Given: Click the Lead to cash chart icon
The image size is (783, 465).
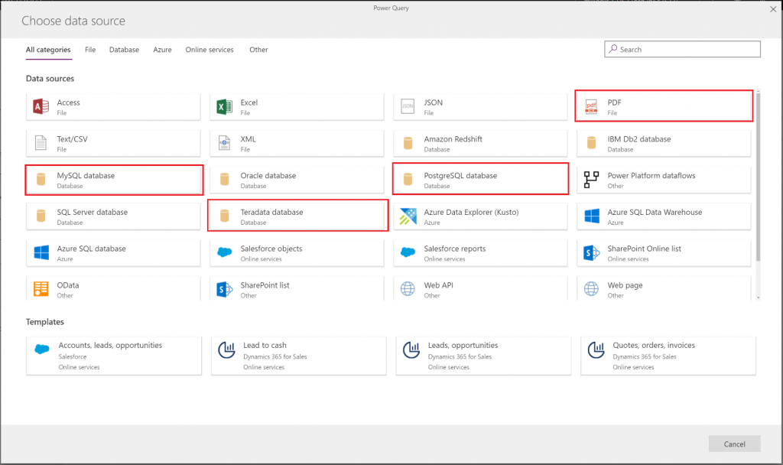Looking at the screenshot, I should [226, 350].
